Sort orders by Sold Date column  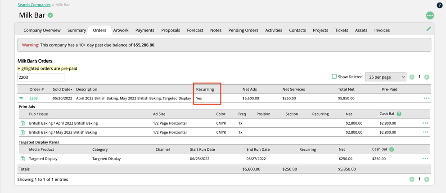click(62, 89)
